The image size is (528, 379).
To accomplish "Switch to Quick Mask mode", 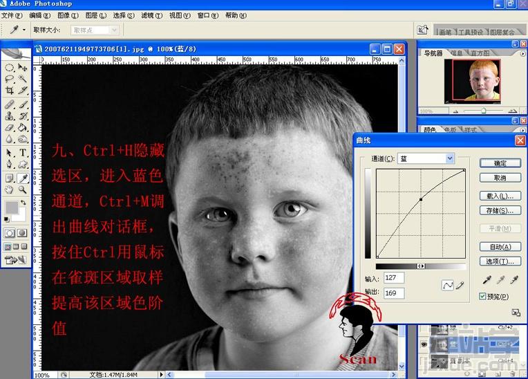I will [22, 233].
